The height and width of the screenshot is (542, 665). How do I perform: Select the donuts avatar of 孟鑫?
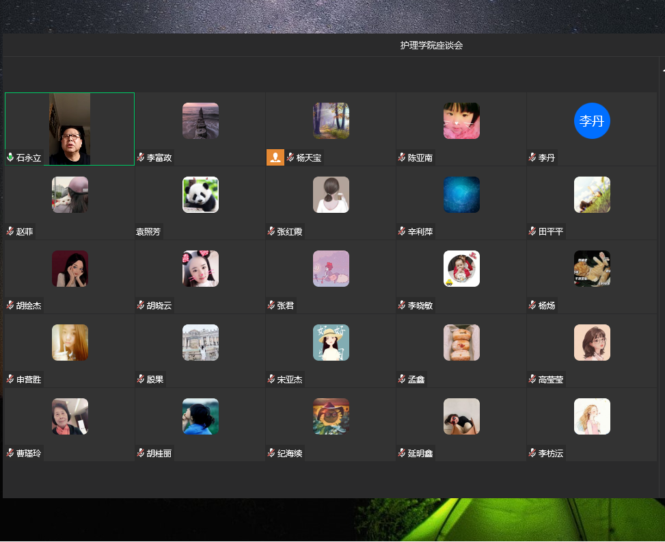tap(461, 342)
